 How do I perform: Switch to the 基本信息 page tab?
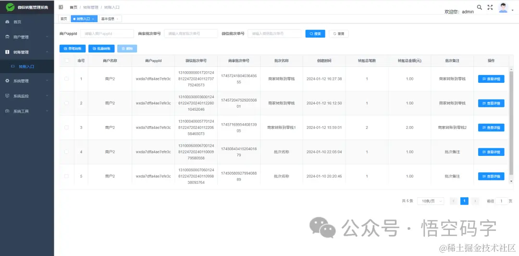[110, 19]
